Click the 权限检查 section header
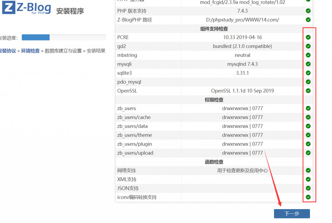Screen dimensions: 332x223 coord(214,100)
